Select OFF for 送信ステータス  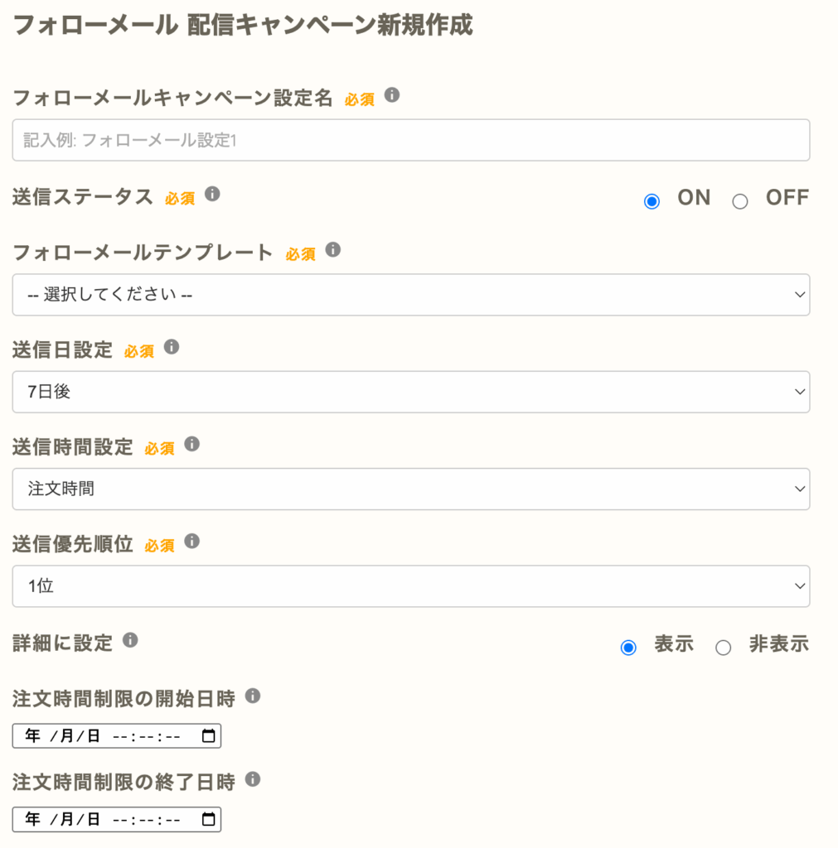click(x=740, y=201)
